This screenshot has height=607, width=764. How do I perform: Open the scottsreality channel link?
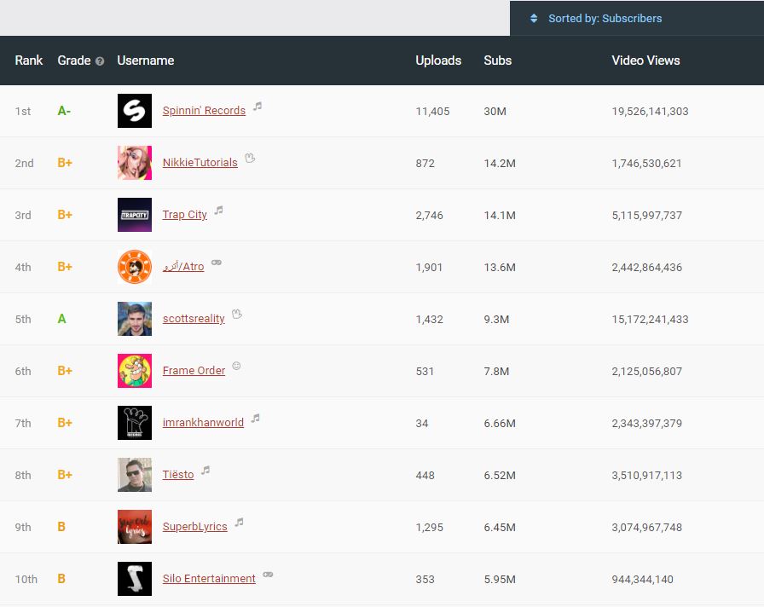point(194,319)
